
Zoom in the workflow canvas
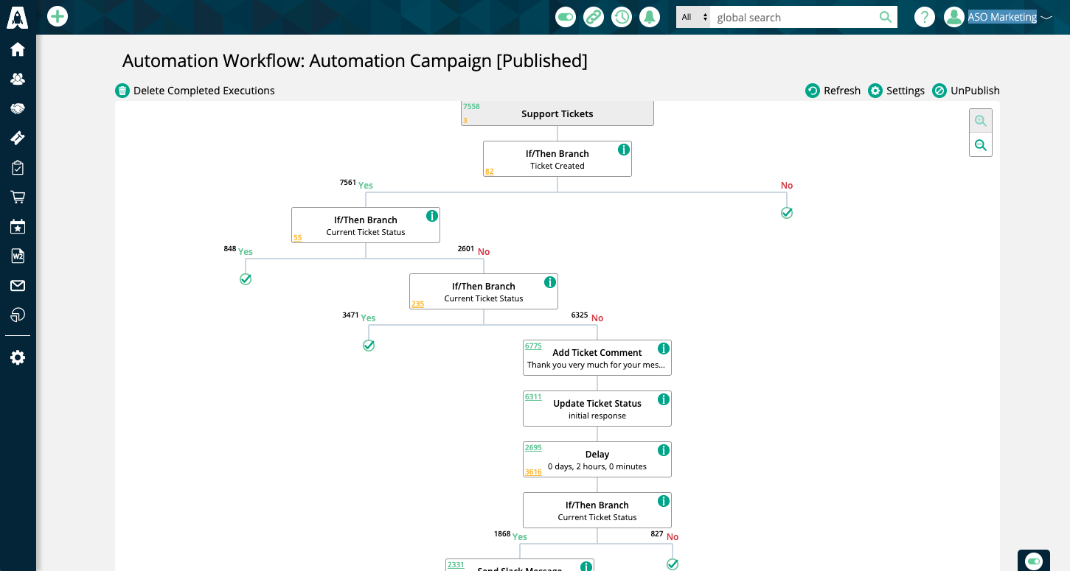click(x=981, y=121)
